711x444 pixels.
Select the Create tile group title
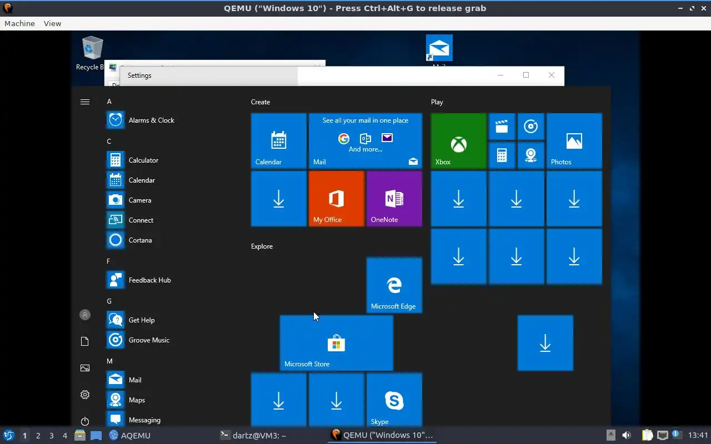click(x=261, y=102)
